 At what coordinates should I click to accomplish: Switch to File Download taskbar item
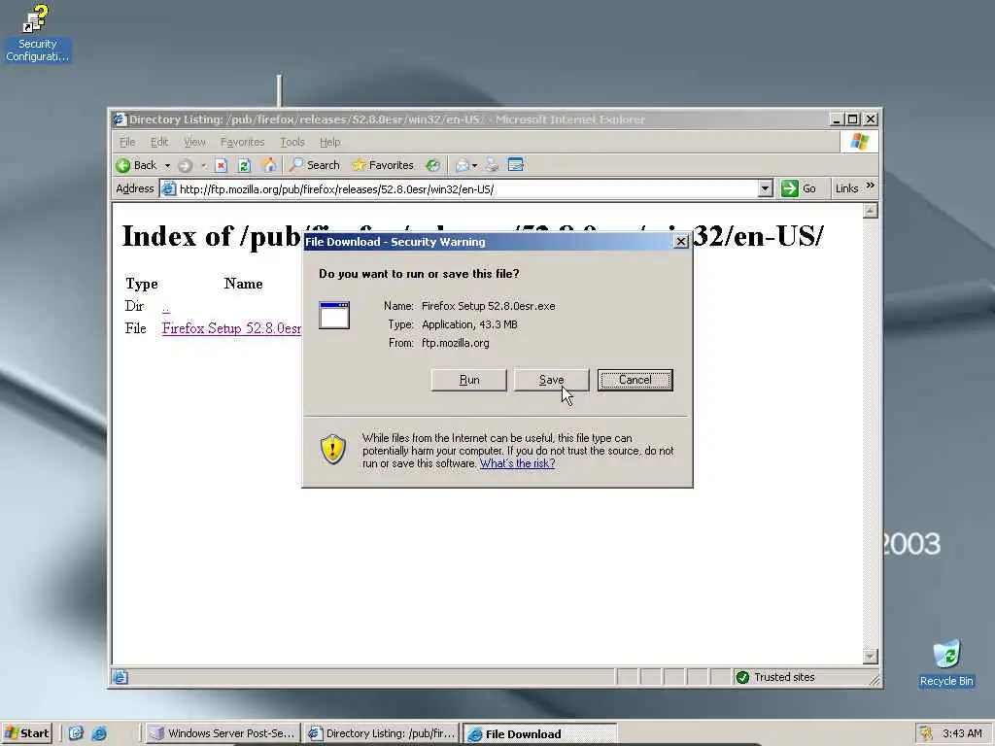(540, 734)
